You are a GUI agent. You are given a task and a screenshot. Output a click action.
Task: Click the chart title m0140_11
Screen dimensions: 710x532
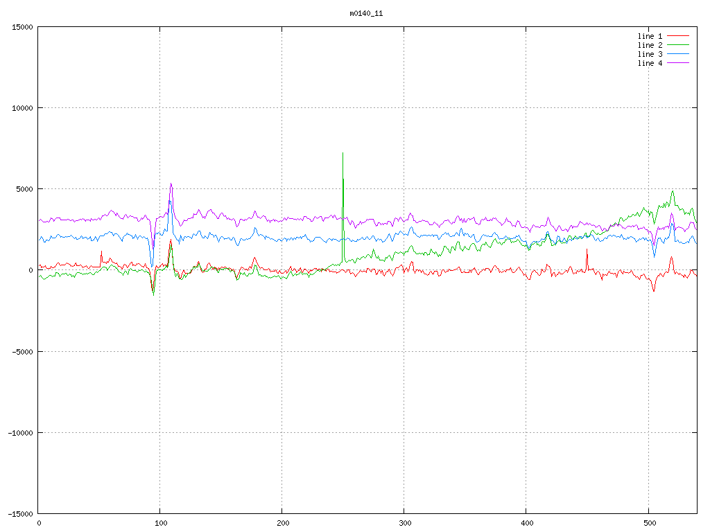click(x=366, y=14)
